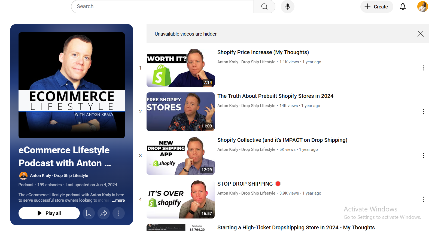The image size is (429, 231).
Task: Open options menu for STOP DROP SHIPPING video
Action: 423,199
